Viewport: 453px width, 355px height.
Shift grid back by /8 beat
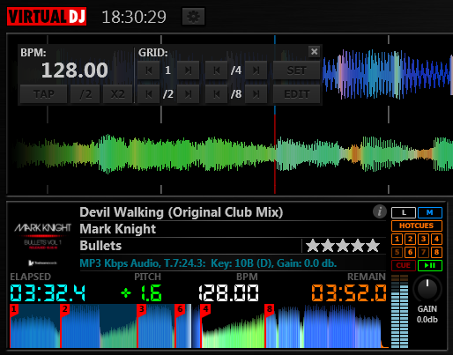(217, 94)
